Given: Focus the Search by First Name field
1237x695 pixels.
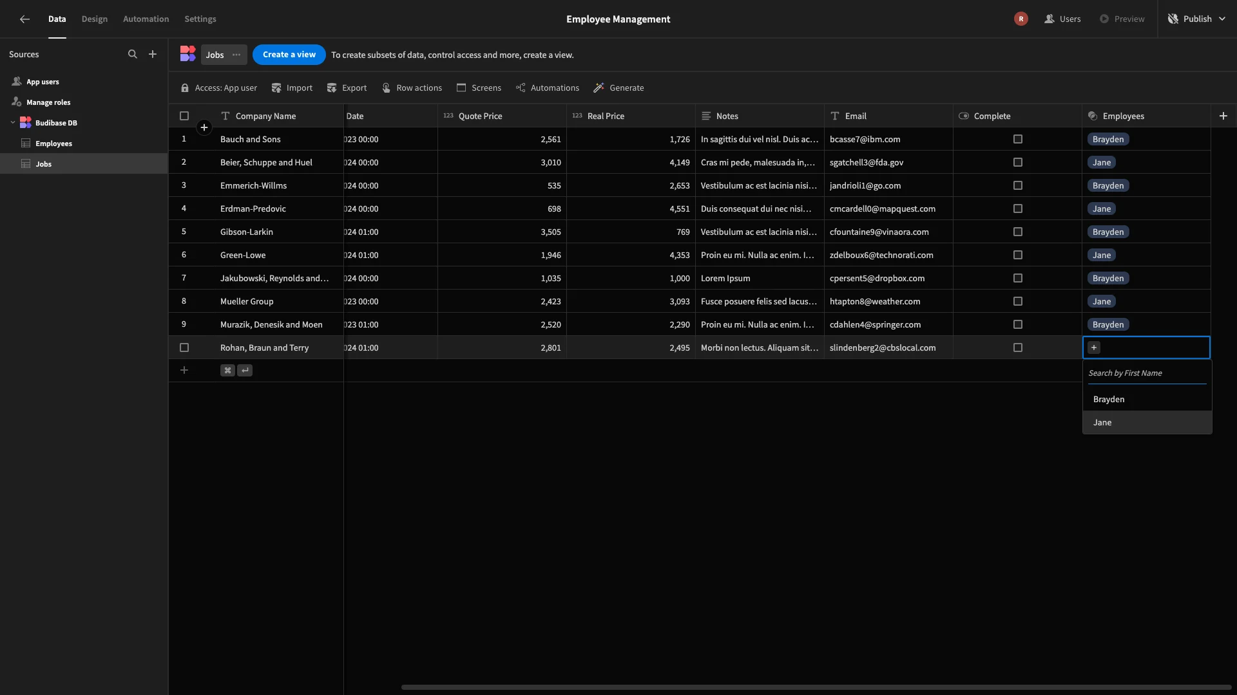Looking at the screenshot, I should pos(1147,373).
